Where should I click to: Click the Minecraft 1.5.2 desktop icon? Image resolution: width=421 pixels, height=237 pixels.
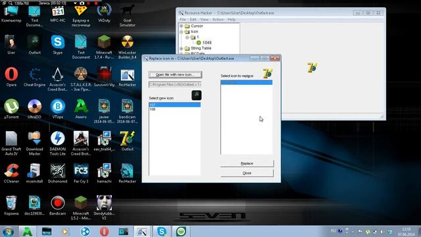(x=81, y=208)
